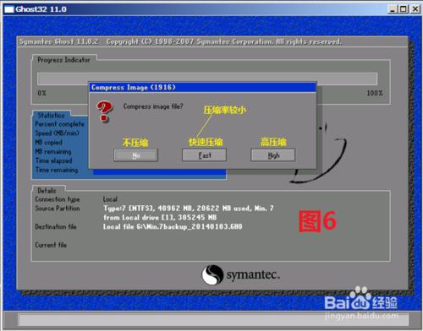Click the bottom status bar field
Screen dimensions: 423x331
coord(213,319)
